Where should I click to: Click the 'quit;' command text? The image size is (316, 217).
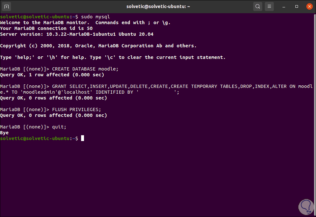coord(59,127)
